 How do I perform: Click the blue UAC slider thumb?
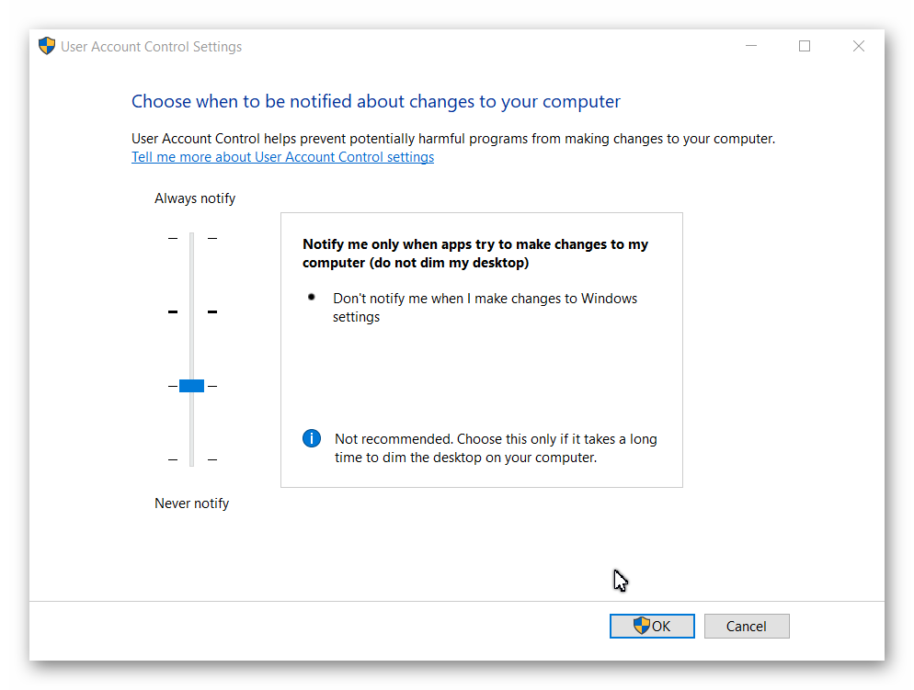point(191,386)
